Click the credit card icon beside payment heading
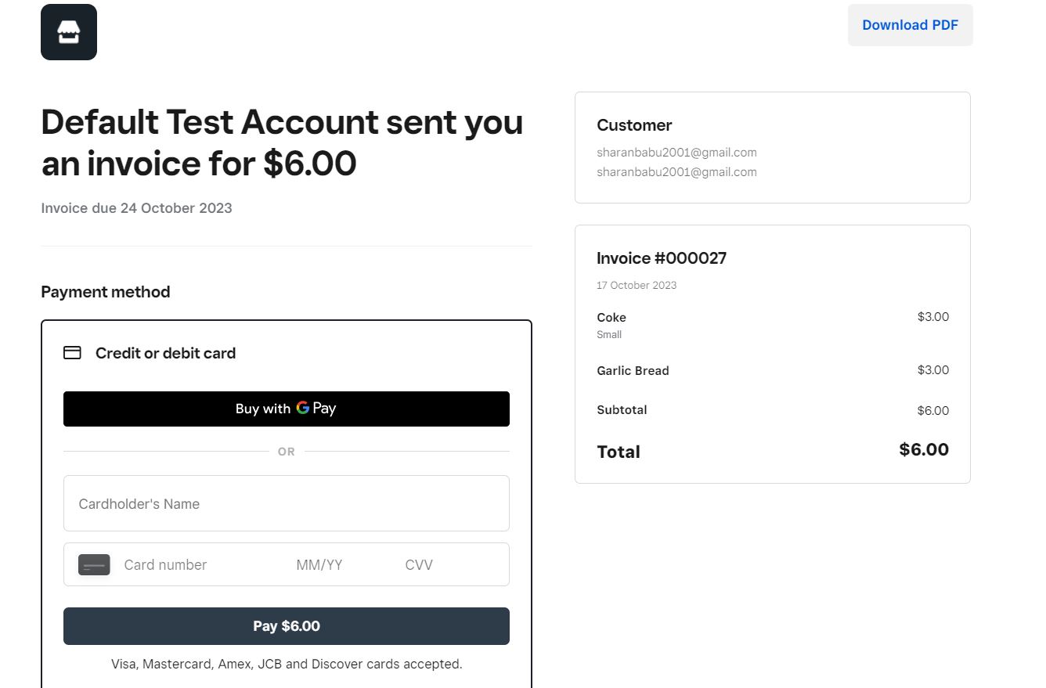Viewport: 1046px width, 688px height. click(72, 353)
